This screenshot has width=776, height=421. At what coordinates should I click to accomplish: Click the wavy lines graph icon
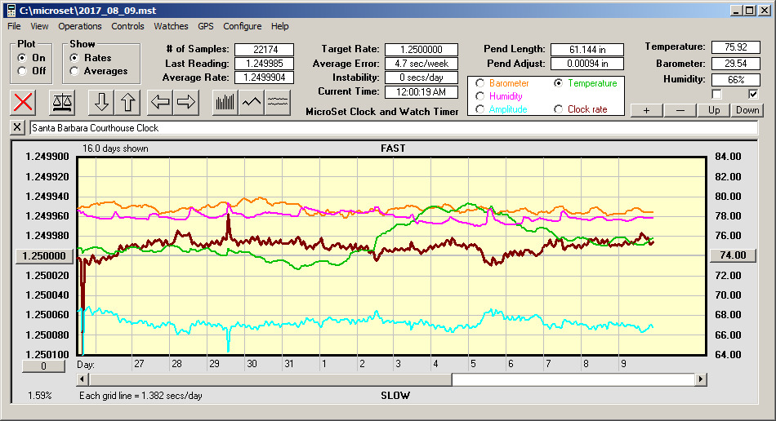(278, 102)
